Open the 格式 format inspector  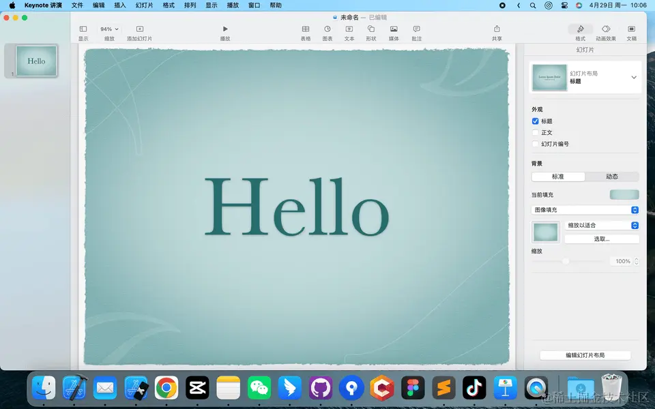tap(580, 33)
